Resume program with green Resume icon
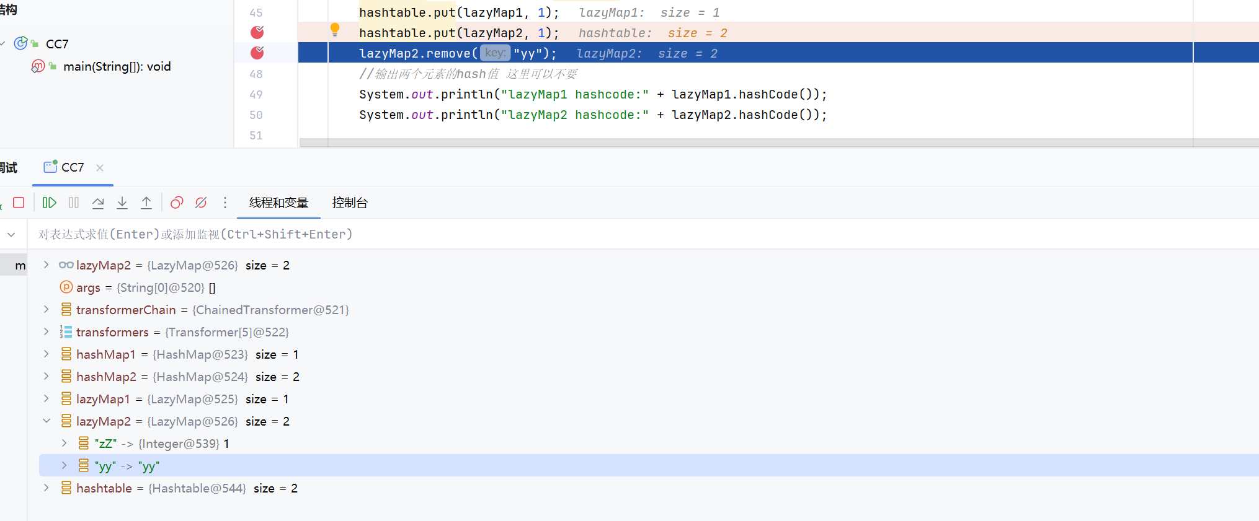This screenshot has width=1259, height=521. coord(50,203)
